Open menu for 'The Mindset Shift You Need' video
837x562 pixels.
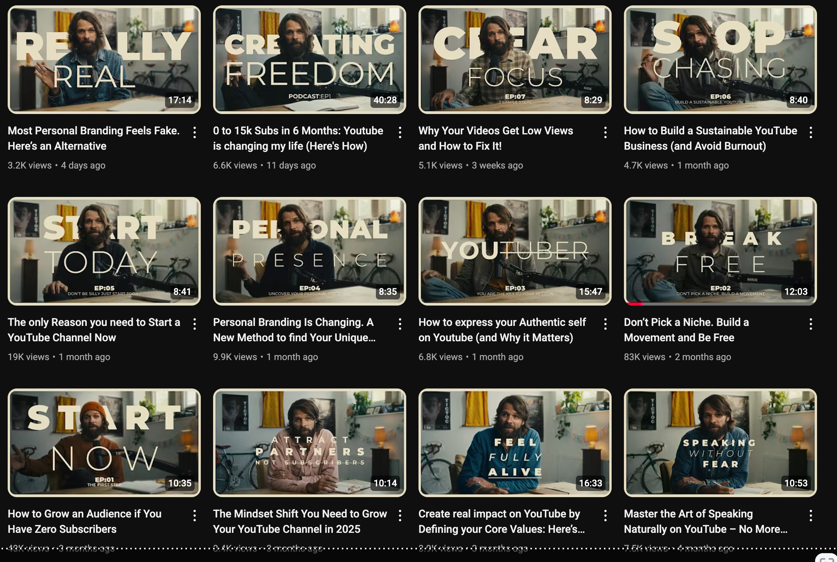(x=400, y=516)
